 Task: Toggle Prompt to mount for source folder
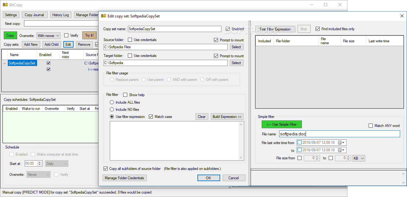coord(216,40)
